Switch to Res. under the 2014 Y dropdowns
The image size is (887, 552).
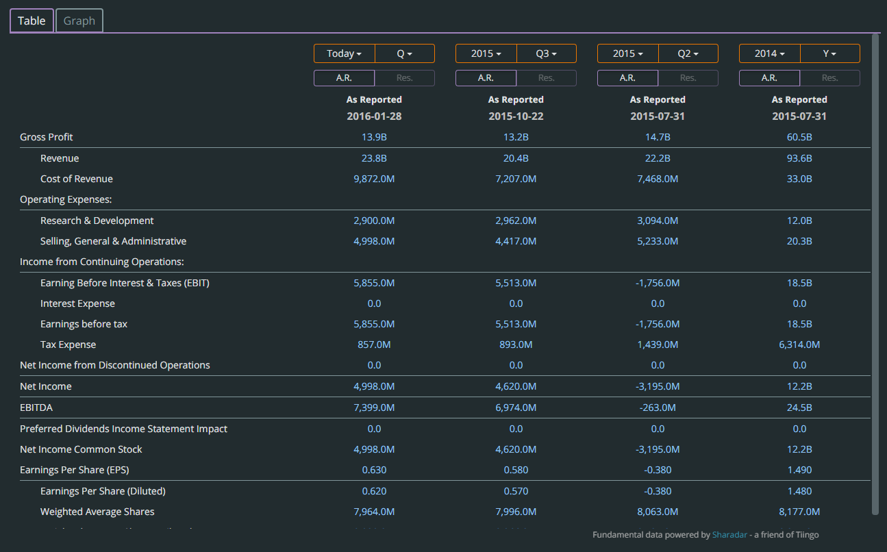coord(829,78)
